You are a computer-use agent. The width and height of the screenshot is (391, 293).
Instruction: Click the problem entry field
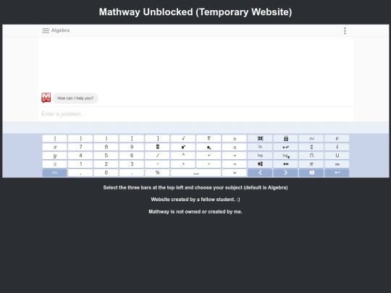click(195, 114)
